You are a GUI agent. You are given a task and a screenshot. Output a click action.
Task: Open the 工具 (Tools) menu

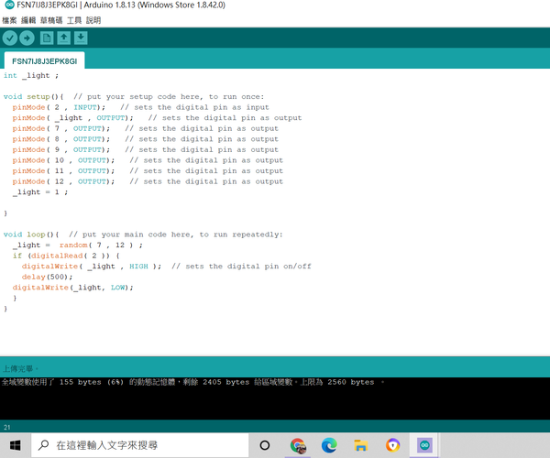[74, 20]
